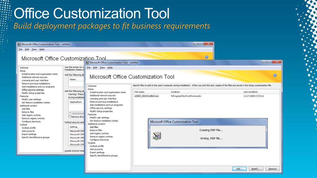This screenshot has height=178, width=317.
Task: Open Edit menu in back window
Action: pyautogui.click(x=27, y=49)
